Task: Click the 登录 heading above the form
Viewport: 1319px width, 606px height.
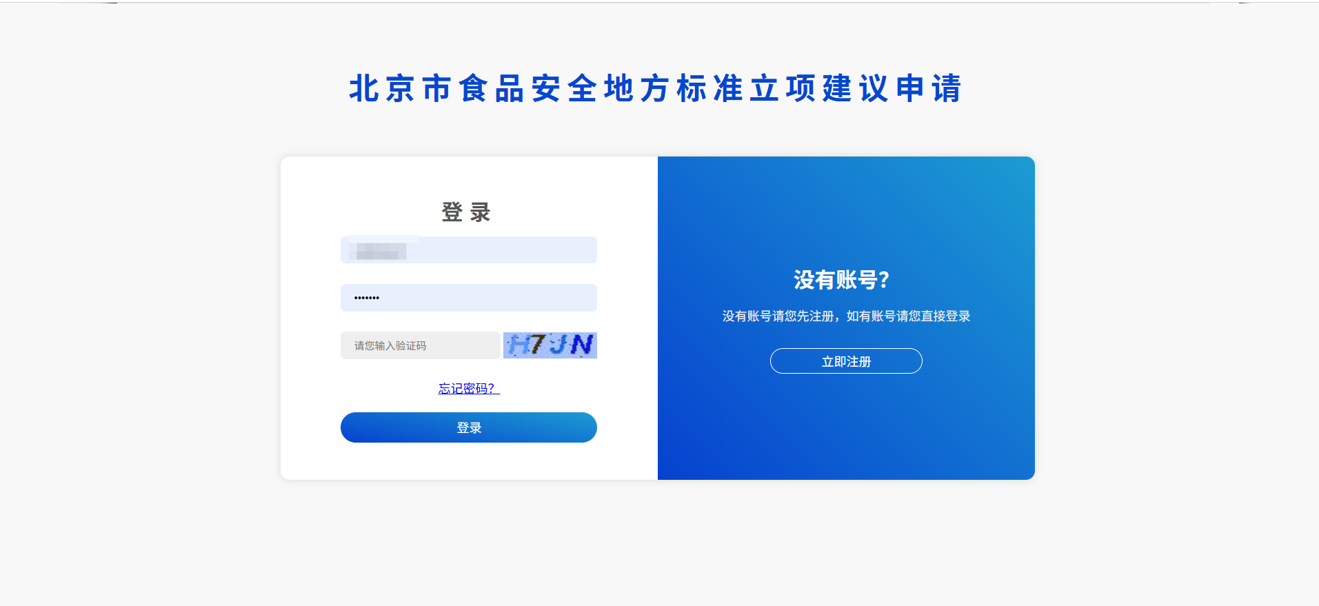Action: pos(466,212)
